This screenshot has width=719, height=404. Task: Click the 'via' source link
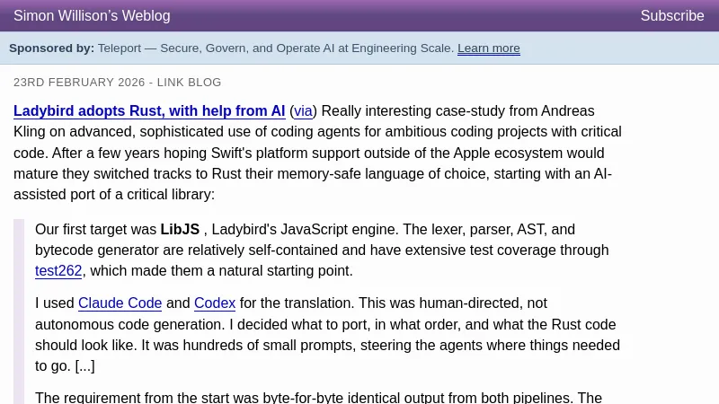(303, 111)
